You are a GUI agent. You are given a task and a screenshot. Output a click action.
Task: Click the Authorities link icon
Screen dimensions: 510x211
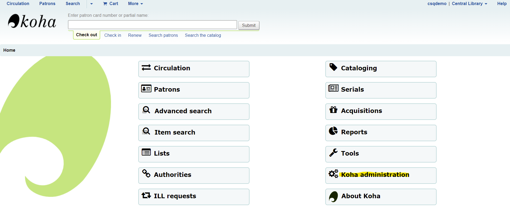[146, 173]
